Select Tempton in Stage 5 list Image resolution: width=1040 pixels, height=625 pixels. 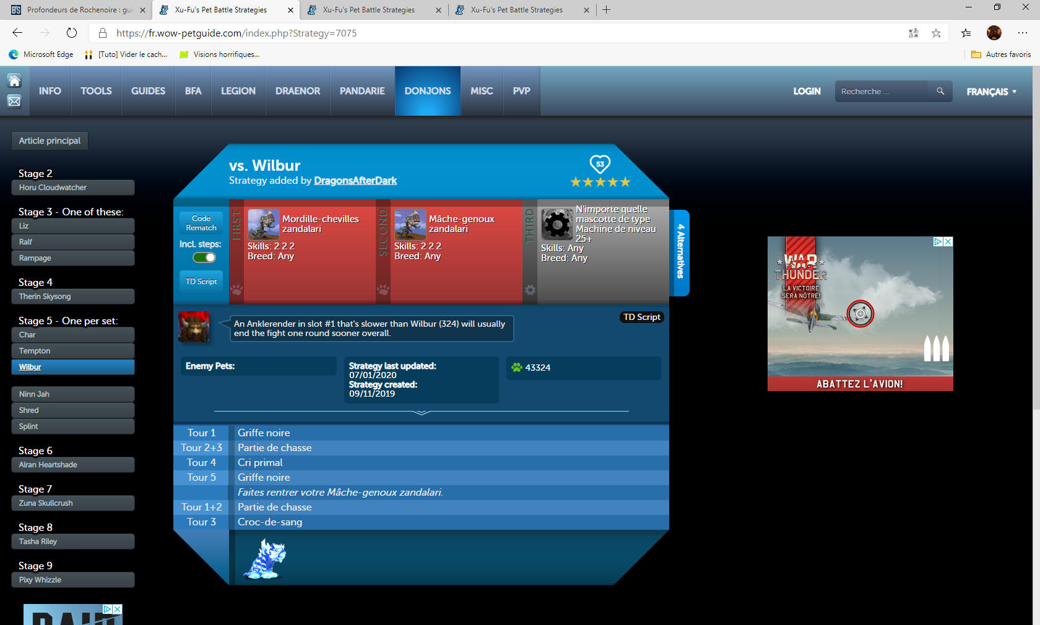(x=73, y=351)
